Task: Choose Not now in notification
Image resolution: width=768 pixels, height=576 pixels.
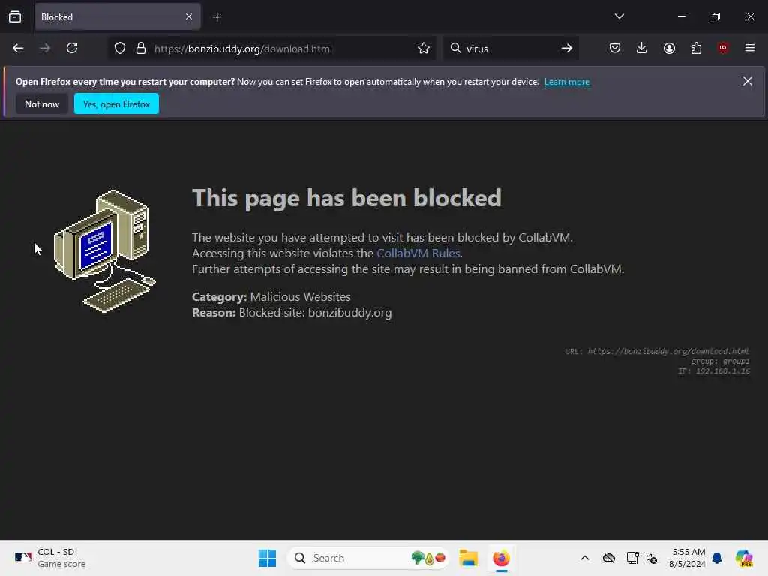Action: pyautogui.click(x=42, y=103)
